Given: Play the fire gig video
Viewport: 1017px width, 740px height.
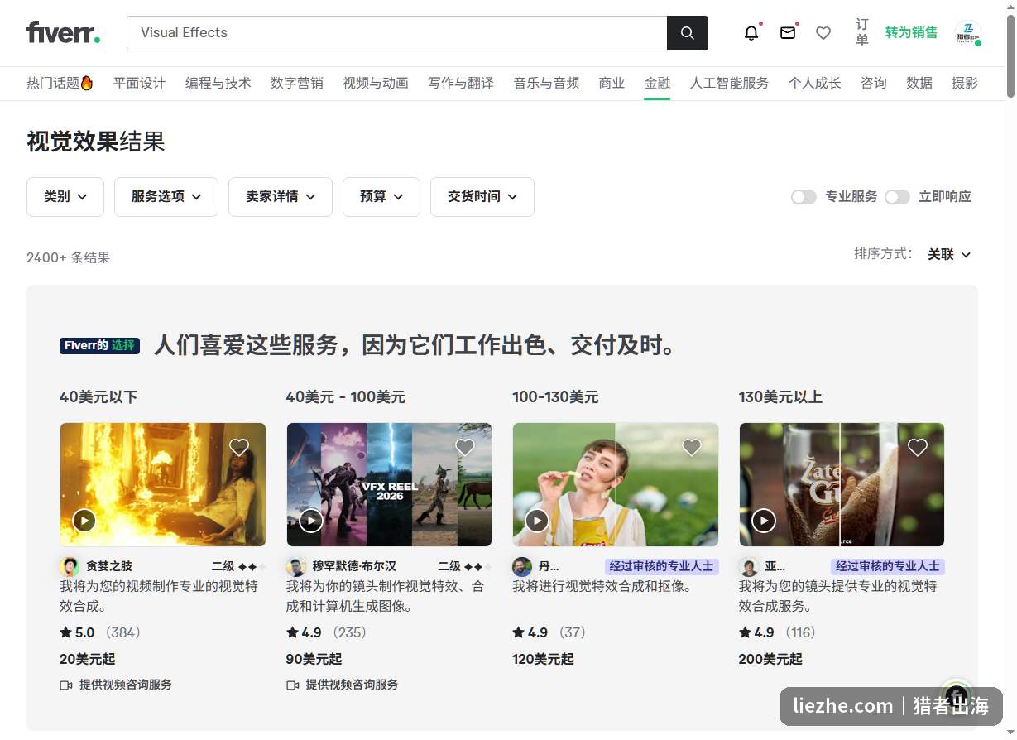Looking at the screenshot, I should coord(84,521).
